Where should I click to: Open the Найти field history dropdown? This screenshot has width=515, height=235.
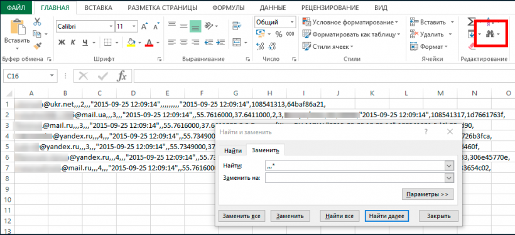[x=449, y=166]
